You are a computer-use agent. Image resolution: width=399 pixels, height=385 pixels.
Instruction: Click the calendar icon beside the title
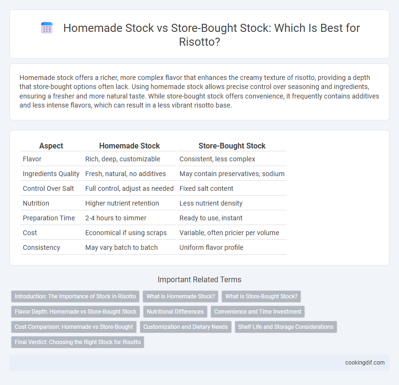pos(47,28)
